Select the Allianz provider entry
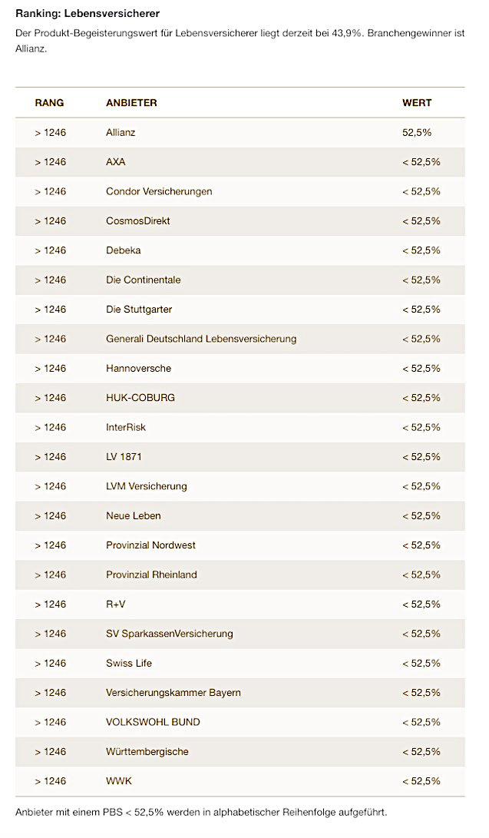The width and height of the screenshot is (489, 838). point(121,133)
